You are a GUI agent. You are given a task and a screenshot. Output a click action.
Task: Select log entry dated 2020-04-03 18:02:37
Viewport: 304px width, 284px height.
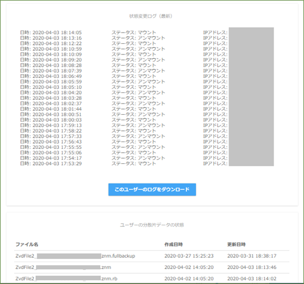[x=51, y=104]
